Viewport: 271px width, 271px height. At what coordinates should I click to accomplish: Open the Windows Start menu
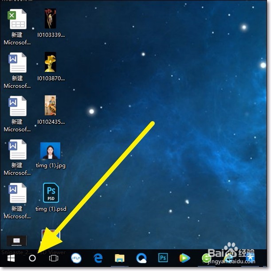[11, 258]
